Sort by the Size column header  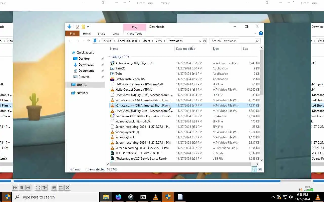point(246,49)
